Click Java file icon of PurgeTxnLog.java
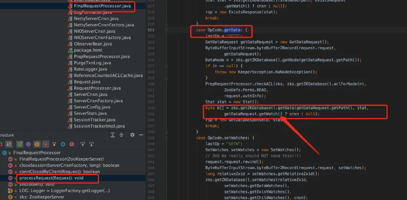Image resolution: width=407 pixels, height=200 pixels. (x=70, y=63)
